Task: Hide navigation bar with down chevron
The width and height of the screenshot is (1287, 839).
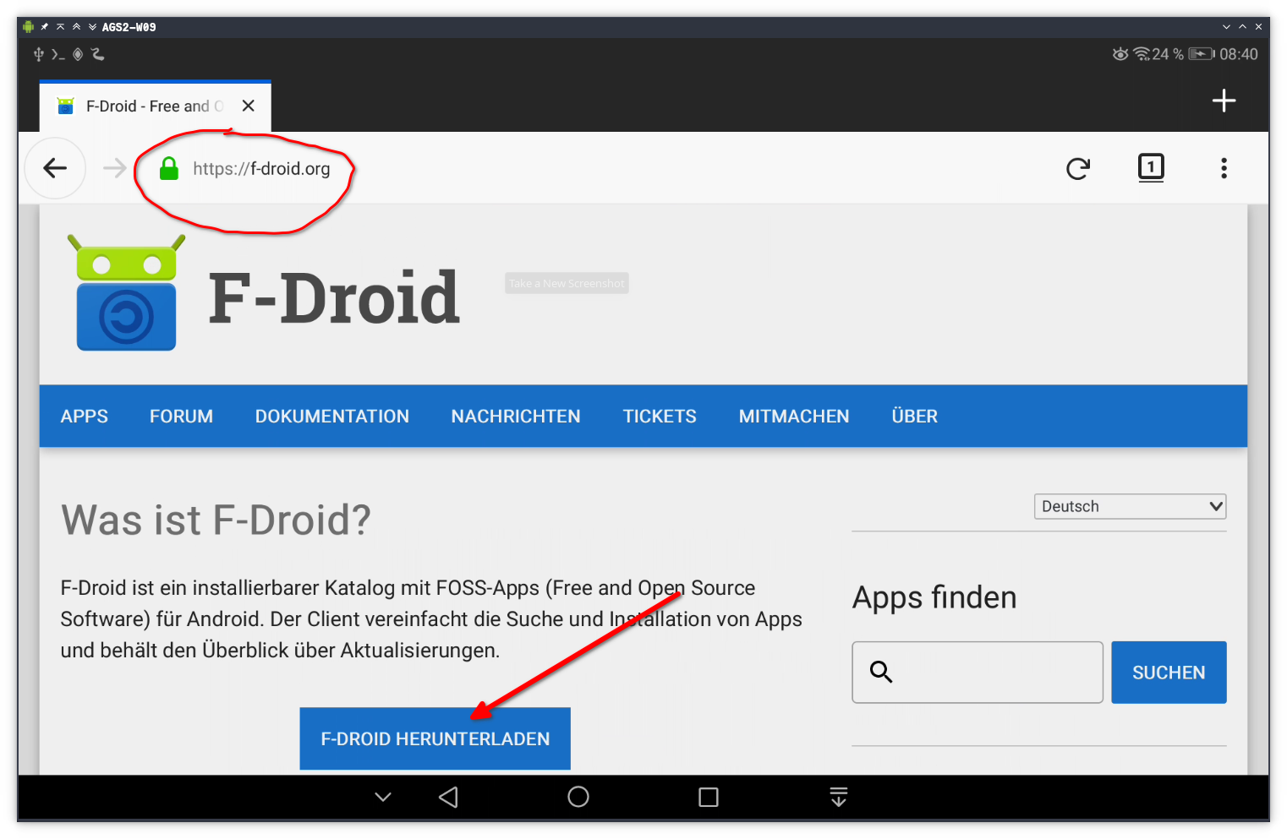Action: (x=383, y=797)
